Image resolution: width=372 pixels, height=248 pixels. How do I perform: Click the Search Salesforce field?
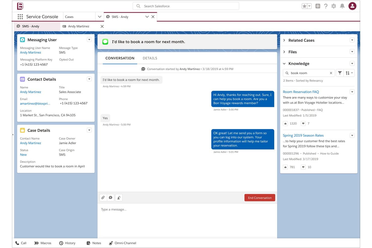pos(186,6)
